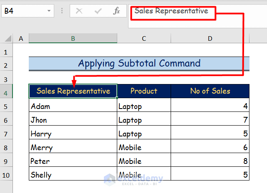Image resolution: width=267 pixels, height=193 pixels.
Task: Select the Product header cell
Action: tap(144, 91)
